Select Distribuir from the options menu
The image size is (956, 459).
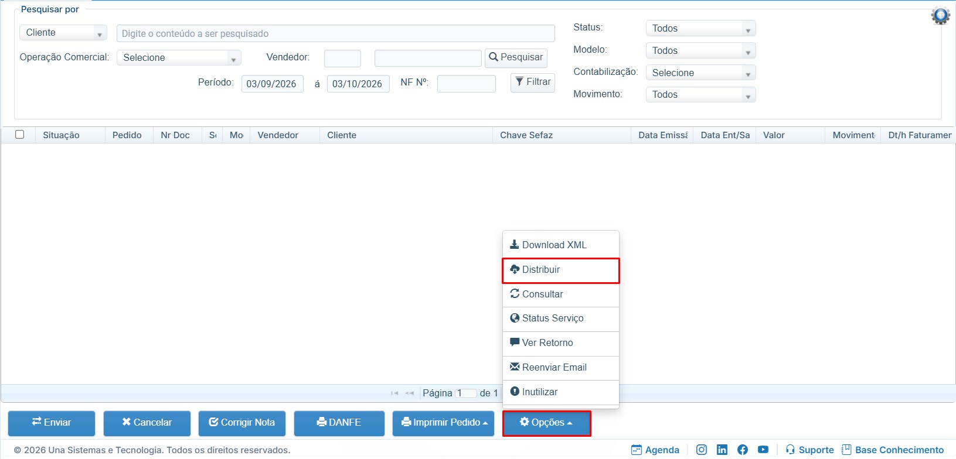[561, 270]
